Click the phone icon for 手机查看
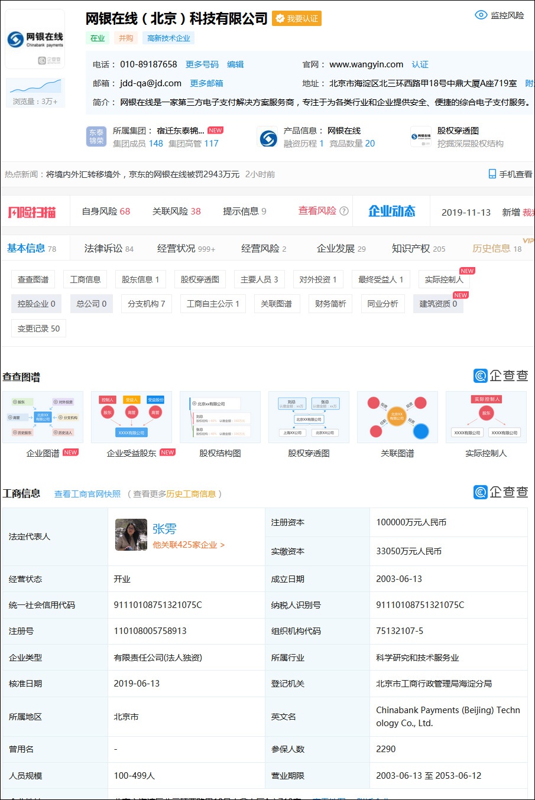The height and width of the screenshot is (800, 535). pos(492,174)
